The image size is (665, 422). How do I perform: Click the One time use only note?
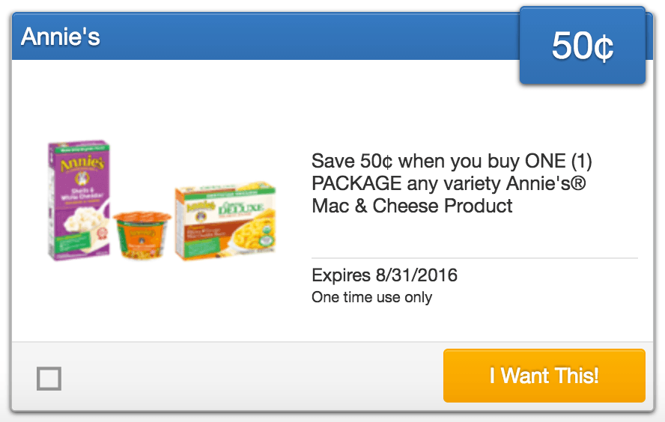click(x=371, y=297)
